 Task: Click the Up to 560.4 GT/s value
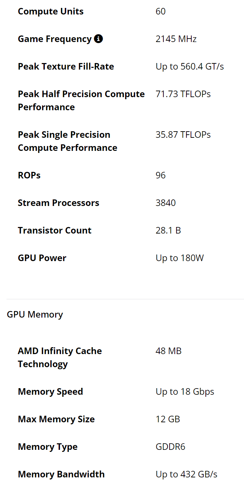pos(190,66)
